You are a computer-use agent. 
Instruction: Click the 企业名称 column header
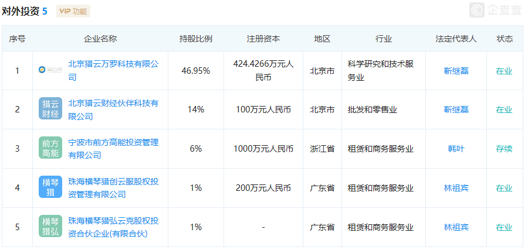pyautogui.click(x=100, y=39)
